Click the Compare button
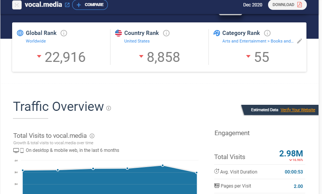Screen dimensions: 322x194 click(x=90, y=5)
